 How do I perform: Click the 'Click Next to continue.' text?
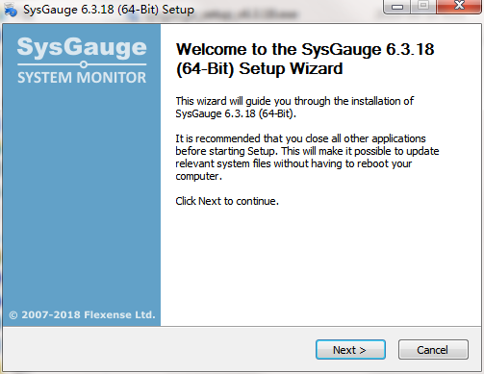pos(227,201)
